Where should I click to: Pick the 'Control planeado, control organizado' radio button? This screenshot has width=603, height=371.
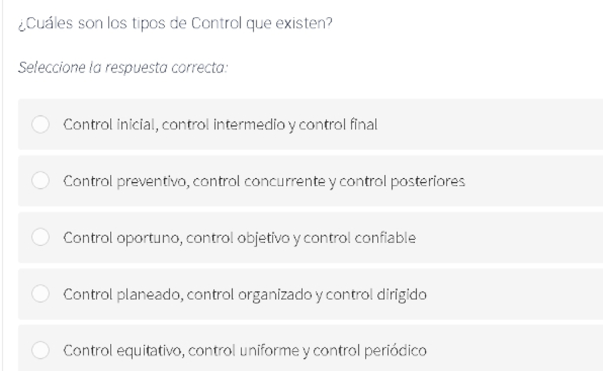pos(40,293)
